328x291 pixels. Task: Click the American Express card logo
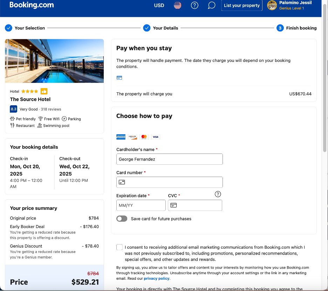point(121,137)
